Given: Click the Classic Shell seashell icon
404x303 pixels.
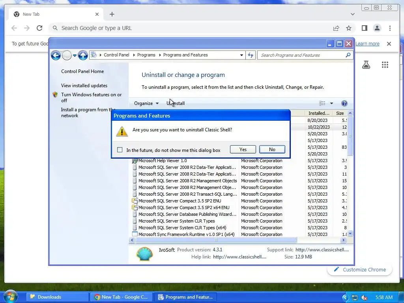Looking at the screenshot, I should pyautogui.click(x=144, y=254).
